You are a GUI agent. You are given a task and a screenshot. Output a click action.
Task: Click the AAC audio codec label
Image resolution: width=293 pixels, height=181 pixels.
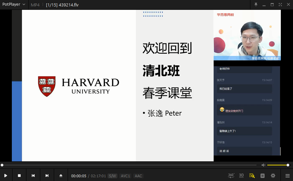138,176
